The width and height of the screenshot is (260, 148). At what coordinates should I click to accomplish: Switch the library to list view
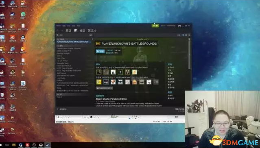(x=186, y=35)
